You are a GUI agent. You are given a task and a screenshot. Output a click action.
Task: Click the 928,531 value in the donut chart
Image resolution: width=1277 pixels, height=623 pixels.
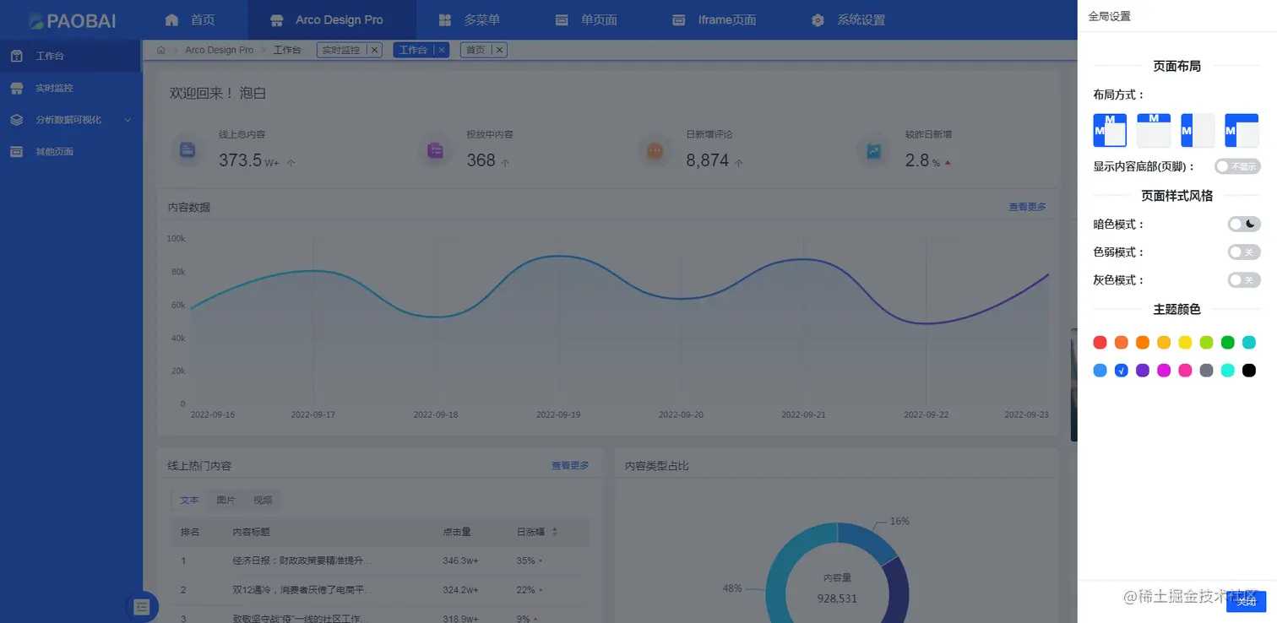[x=837, y=599]
